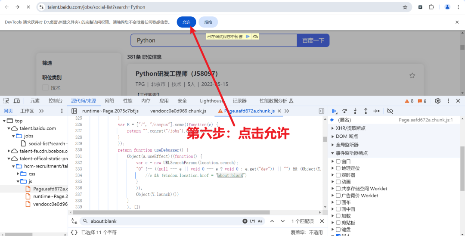
Task: Click the Step button
Action: (x=376, y=111)
